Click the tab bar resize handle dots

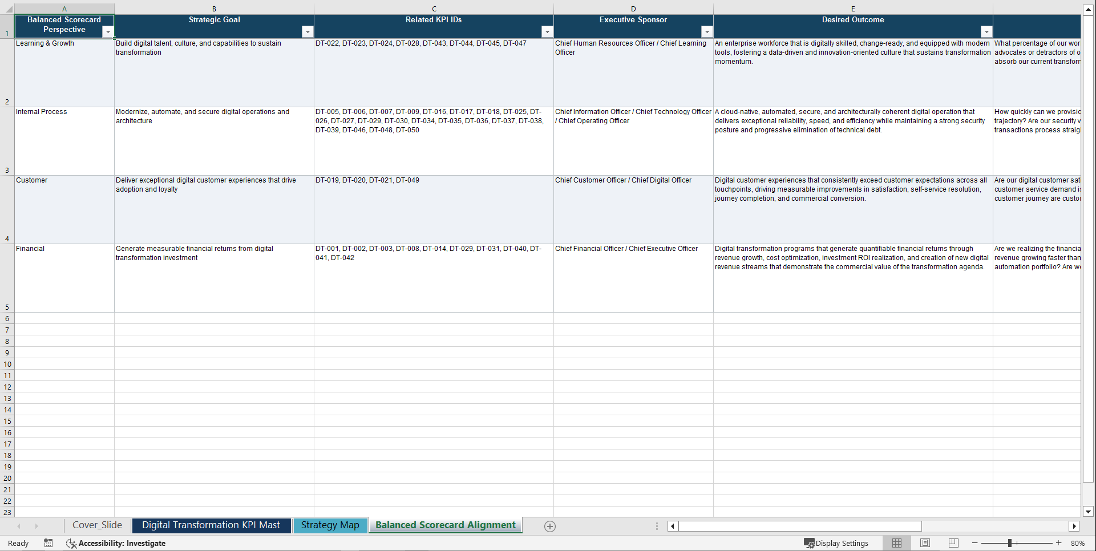coord(657,526)
